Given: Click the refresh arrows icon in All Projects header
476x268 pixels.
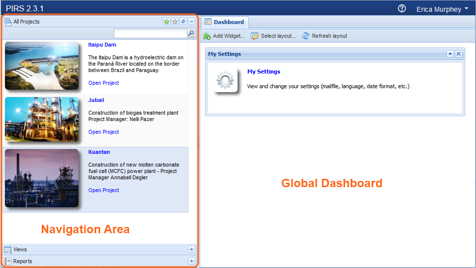Looking at the screenshot, I should (183, 22).
